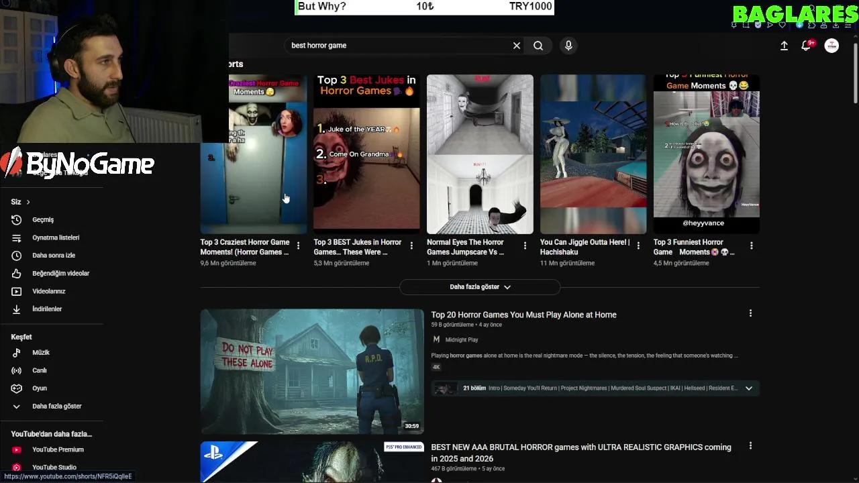Viewport: 859px width, 483px height.
Task: Open notifications bell icon
Action: [x=807, y=46]
